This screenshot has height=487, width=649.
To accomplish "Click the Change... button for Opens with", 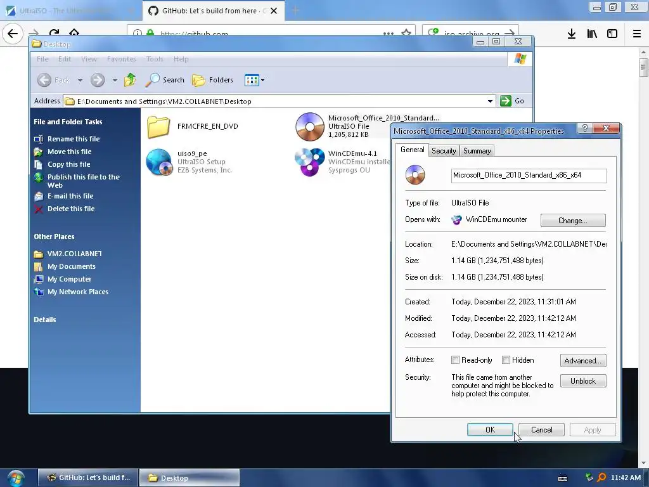I will [x=573, y=220].
